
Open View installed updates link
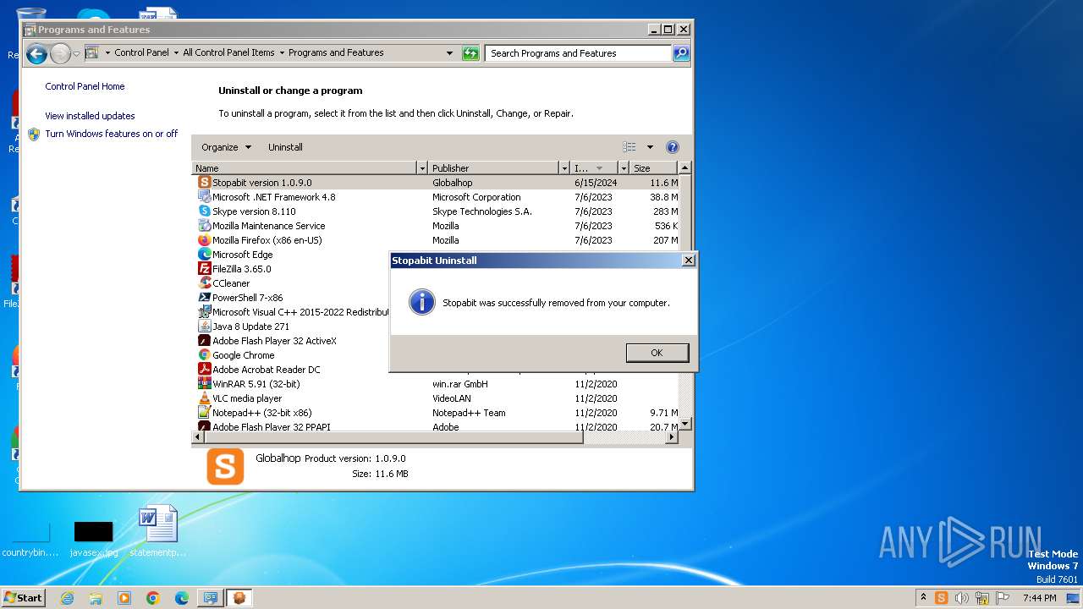pos(90,116)
